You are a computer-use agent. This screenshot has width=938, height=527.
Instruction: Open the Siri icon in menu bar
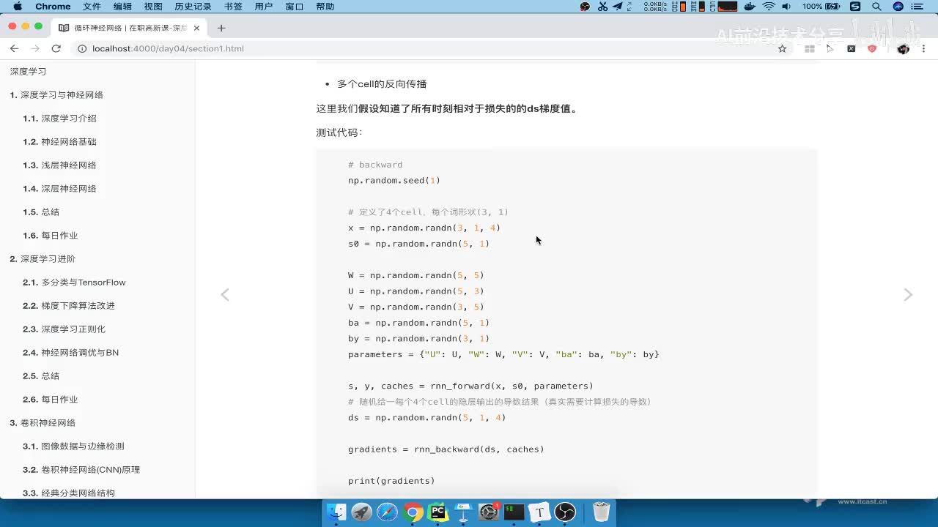(898, 7)
